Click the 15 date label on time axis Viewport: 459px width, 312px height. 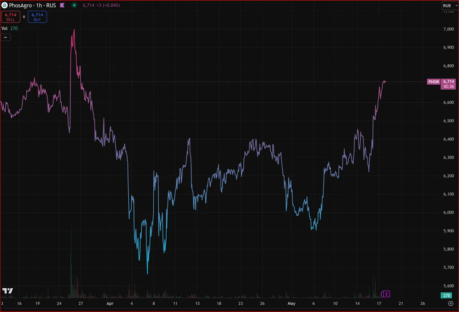tap(197, 303)
